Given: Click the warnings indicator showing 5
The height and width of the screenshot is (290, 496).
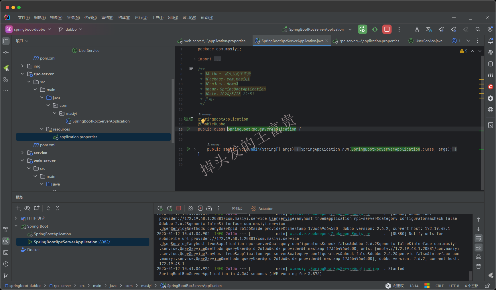Looking at the screenshot, I should pos(464,51).
